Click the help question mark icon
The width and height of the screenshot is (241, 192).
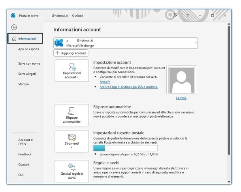click(188, 15)
